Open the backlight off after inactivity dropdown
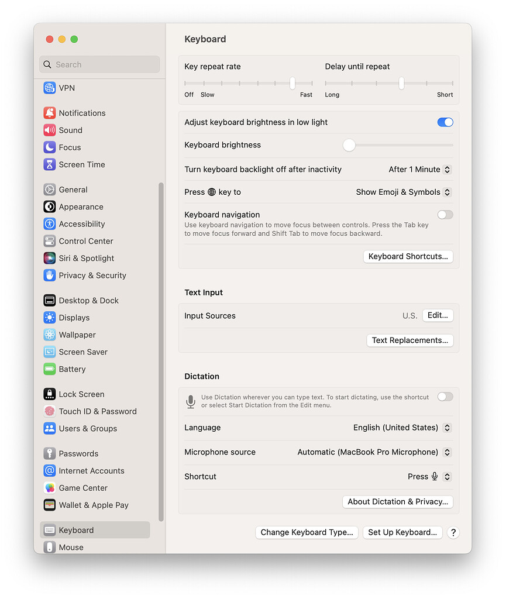The width and height of the screenshot is (506, 599). 419,170
